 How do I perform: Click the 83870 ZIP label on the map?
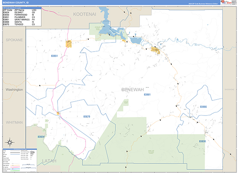pyautogui.click(x=86, y=117)
